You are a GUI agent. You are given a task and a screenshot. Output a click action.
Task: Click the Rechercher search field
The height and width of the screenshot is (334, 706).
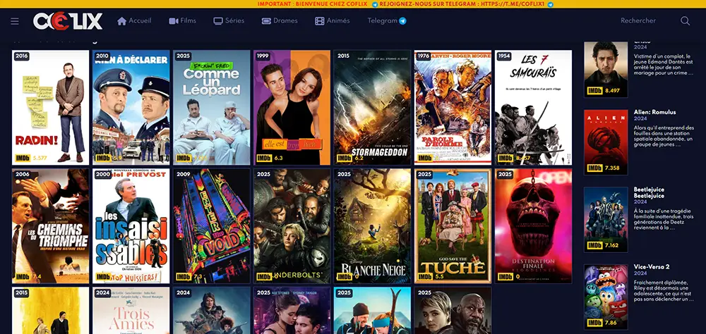[638, 21]
